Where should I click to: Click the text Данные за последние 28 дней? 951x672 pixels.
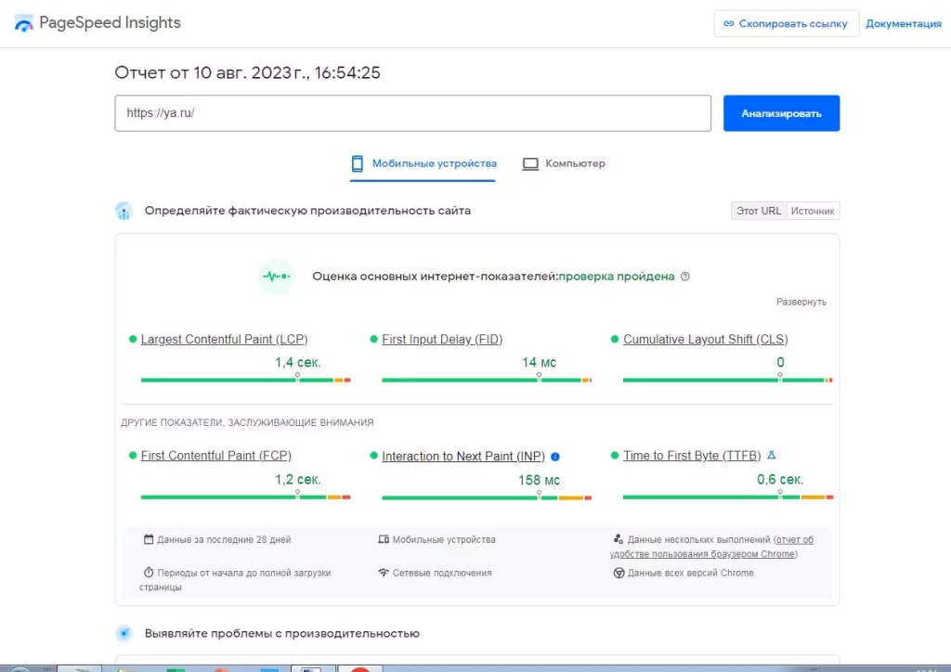[224, 539]
